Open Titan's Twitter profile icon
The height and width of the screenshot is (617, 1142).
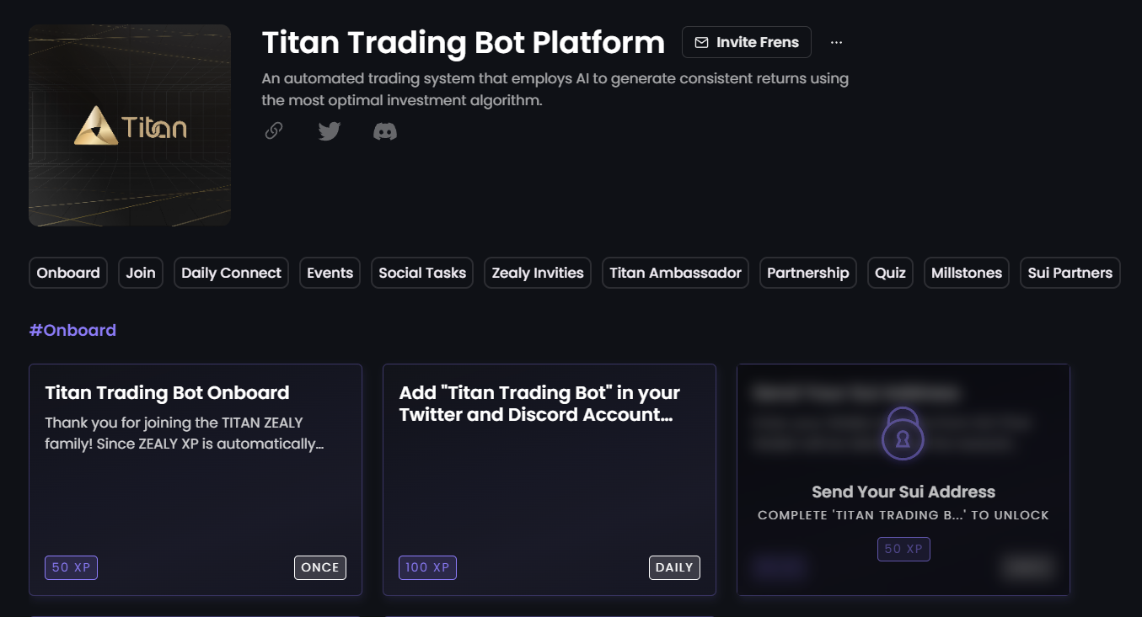pyautogui.click(x=329, y=130)
